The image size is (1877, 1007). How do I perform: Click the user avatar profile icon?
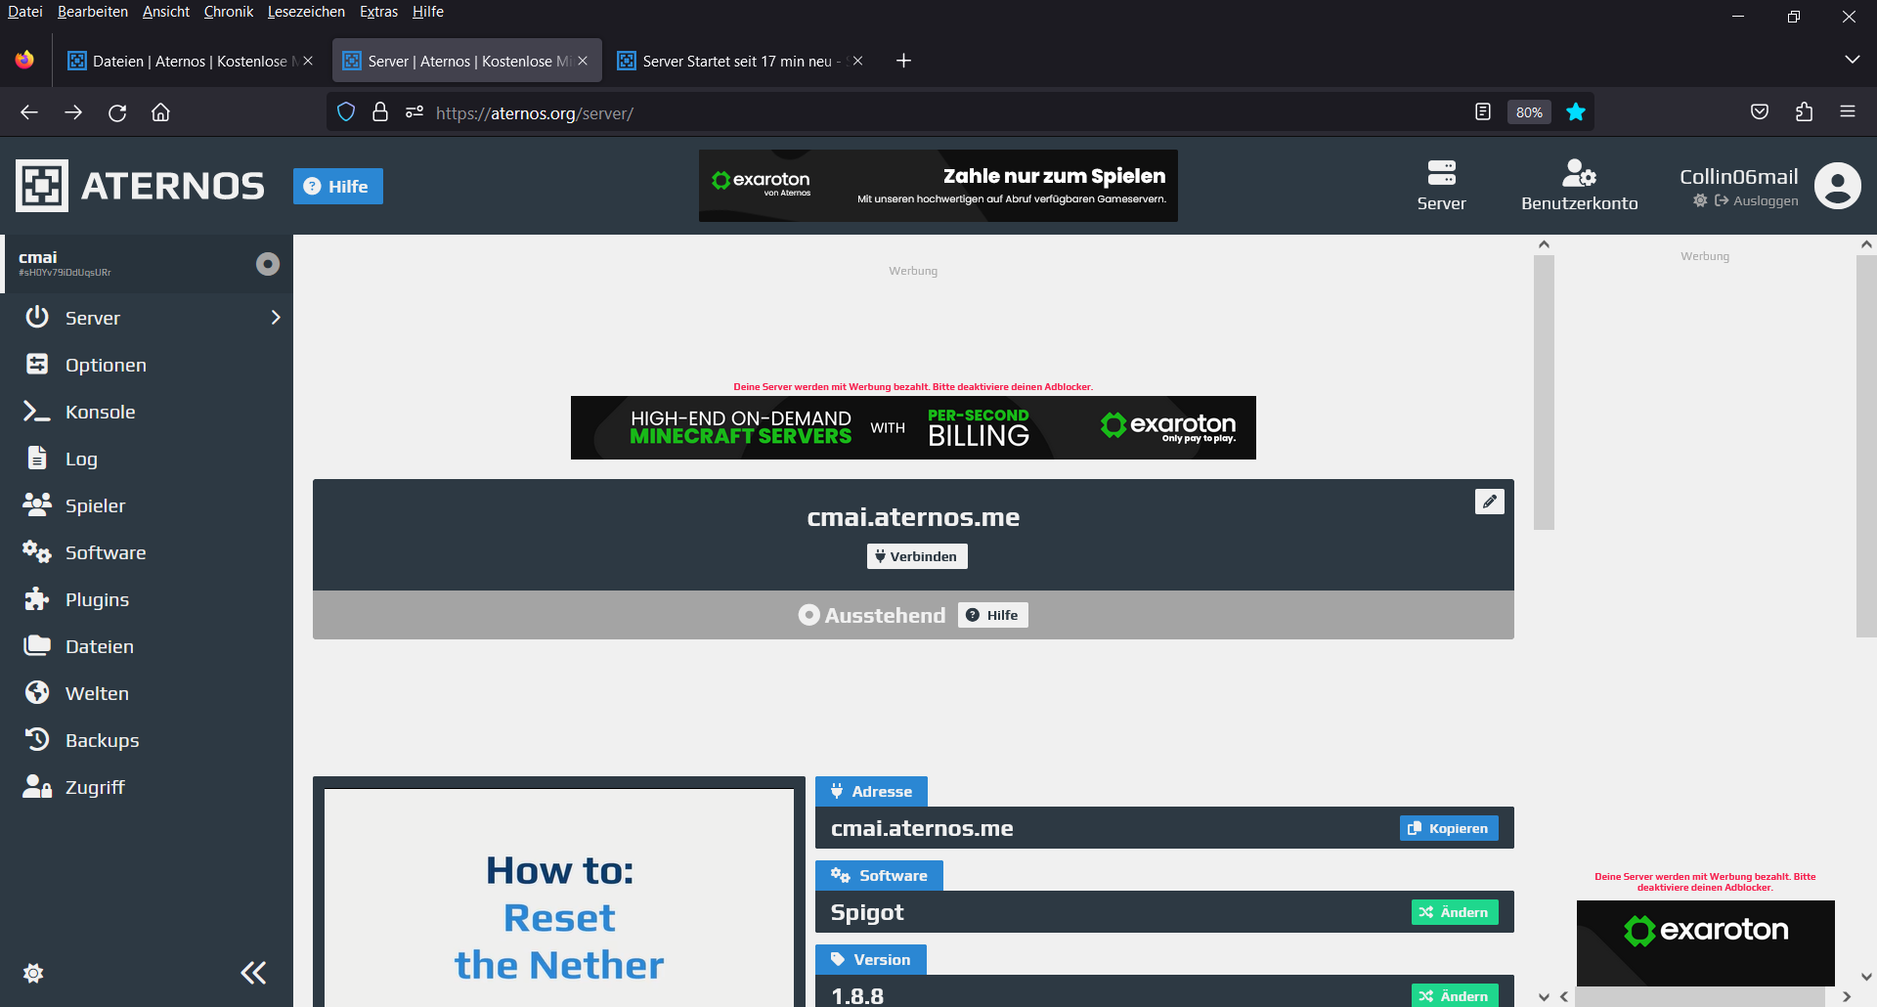tap(1838, 186)
